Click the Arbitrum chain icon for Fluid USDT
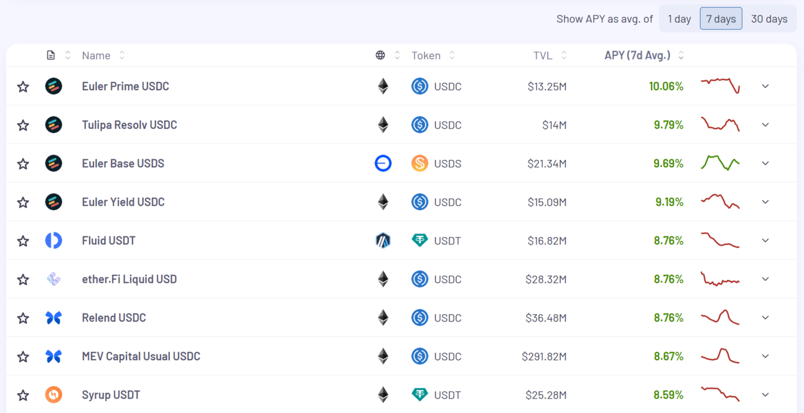 tap(383, 241)
